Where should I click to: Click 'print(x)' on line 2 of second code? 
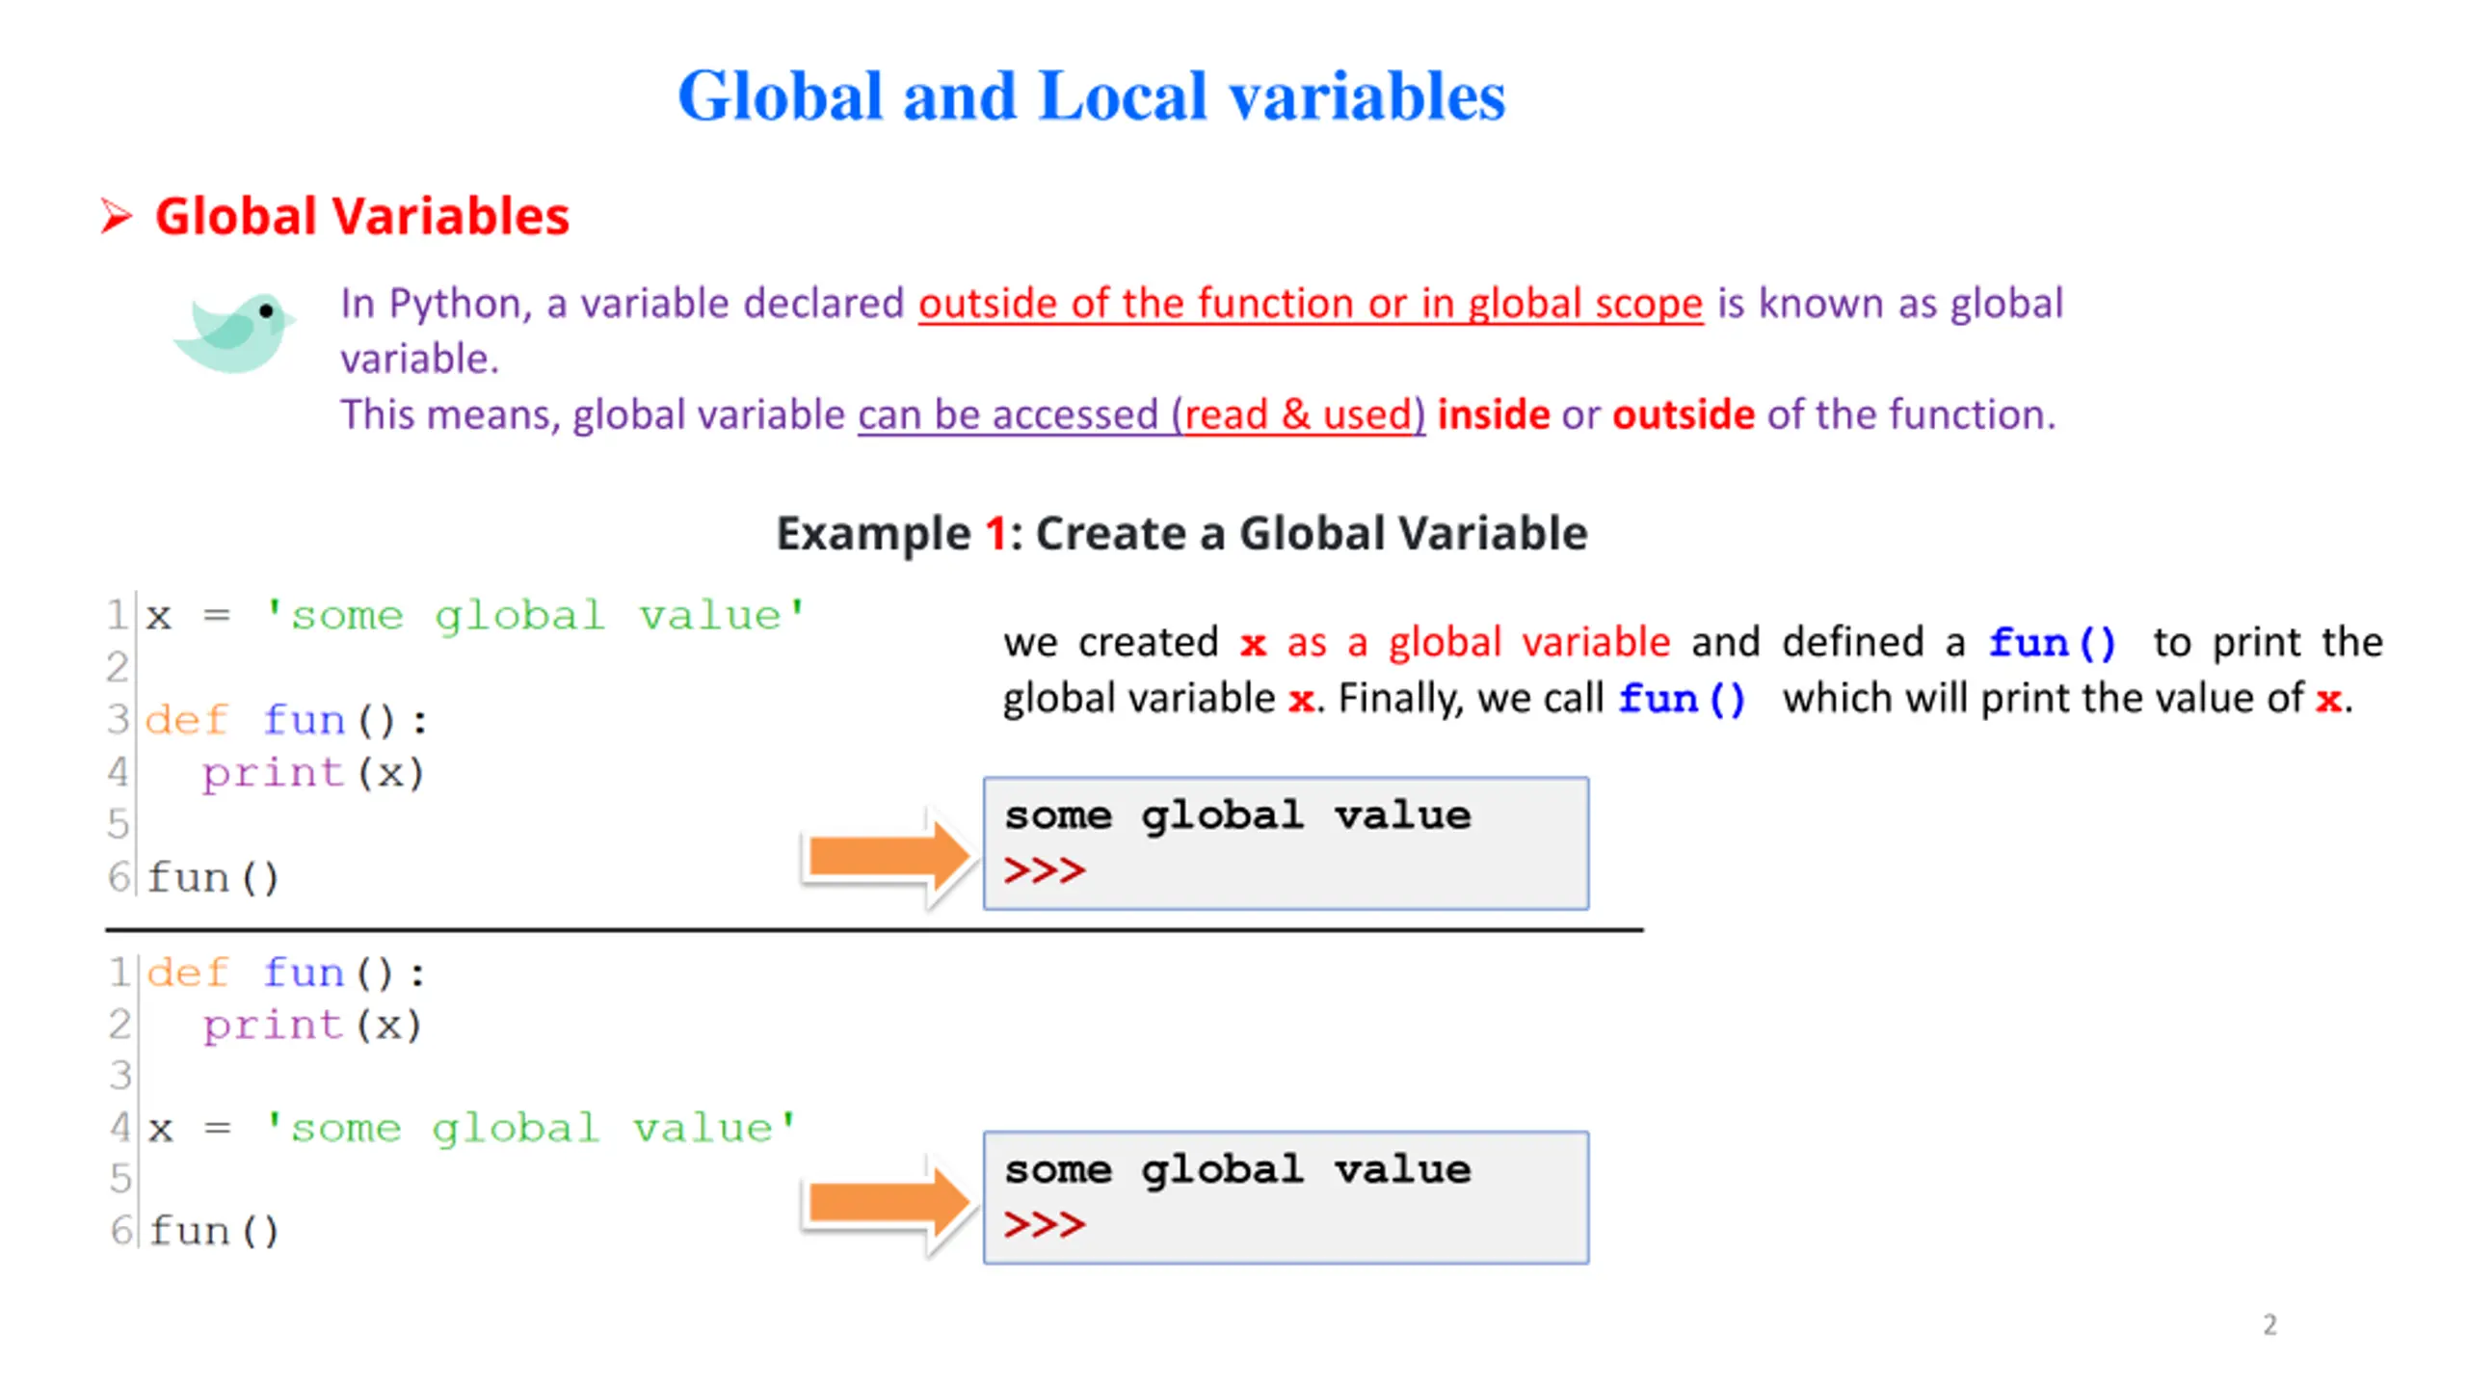(x=312, y=1026)
